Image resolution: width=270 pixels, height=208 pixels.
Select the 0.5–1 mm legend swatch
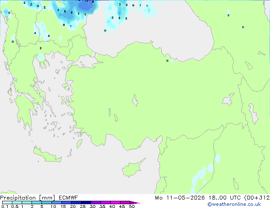click(17, 202)
